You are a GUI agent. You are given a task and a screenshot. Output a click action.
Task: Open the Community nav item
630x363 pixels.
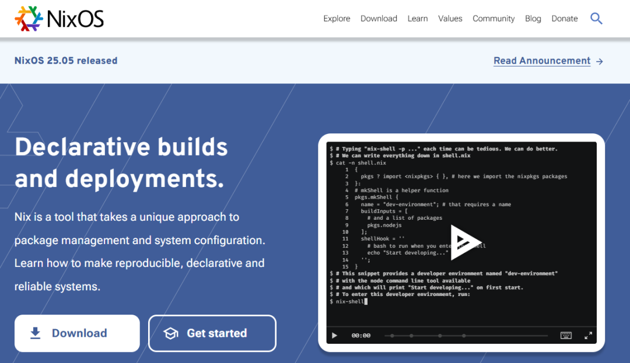tap(494, 19)
